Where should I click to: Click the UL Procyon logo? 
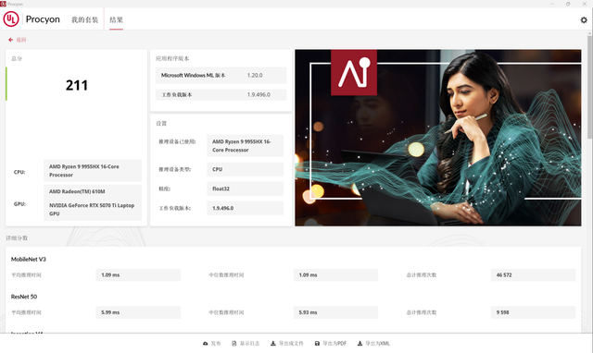tap(32, 19)
